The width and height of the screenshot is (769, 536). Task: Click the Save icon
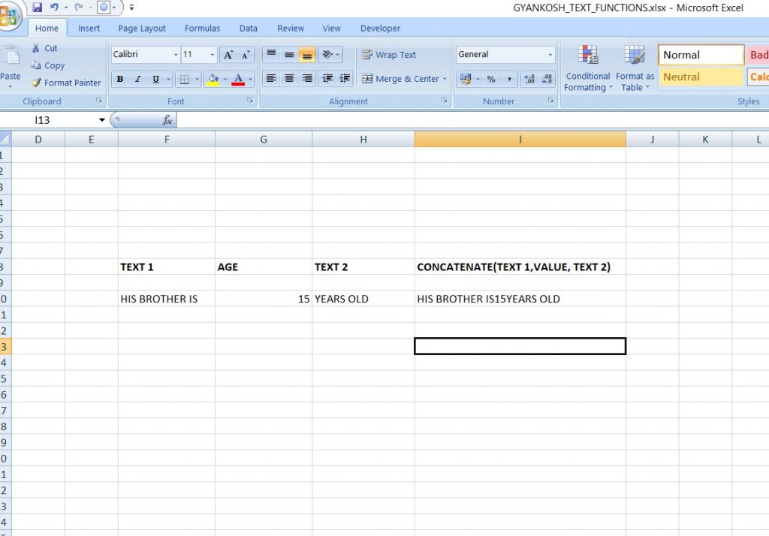click(38, 6)
